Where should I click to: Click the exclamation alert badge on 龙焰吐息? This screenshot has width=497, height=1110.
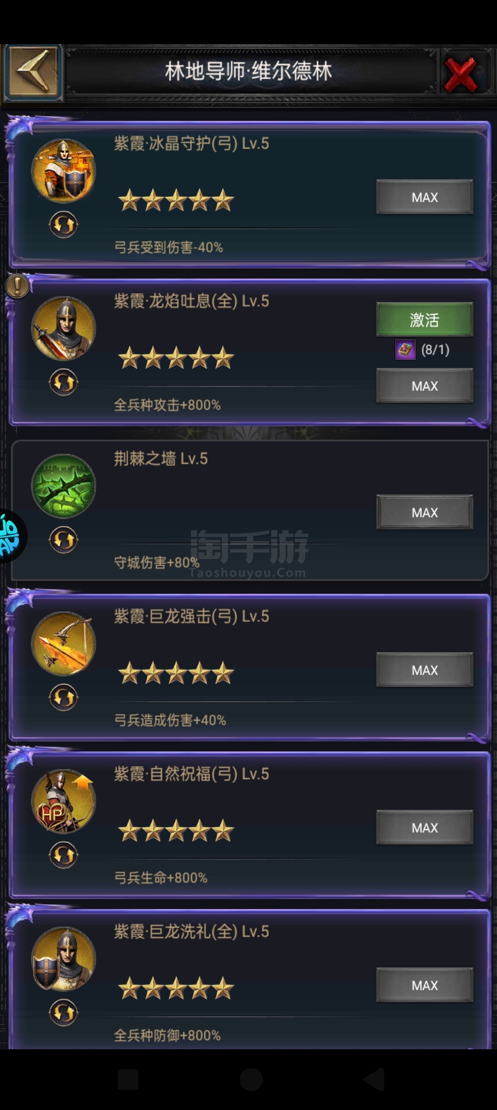tap(17, 286)
